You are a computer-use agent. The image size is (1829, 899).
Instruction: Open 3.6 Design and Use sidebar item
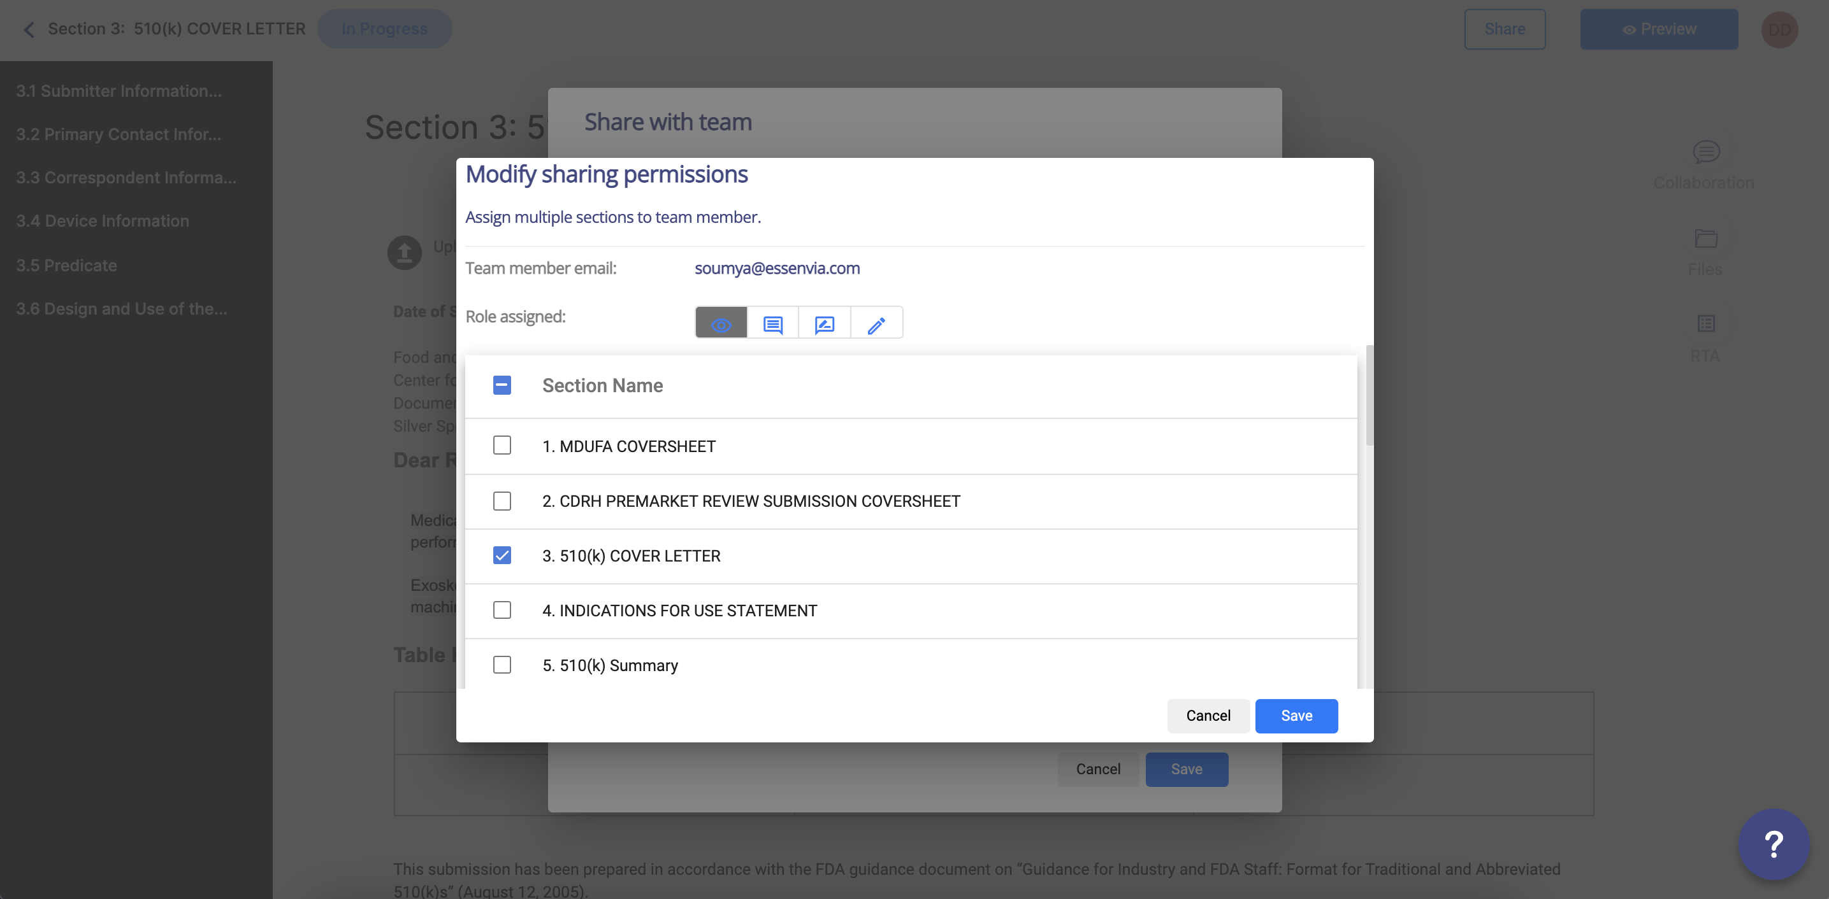[122, 308]
